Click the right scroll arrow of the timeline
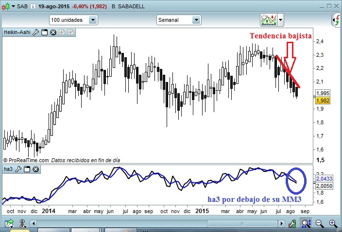The image size is (342, 232). [281, 223]
